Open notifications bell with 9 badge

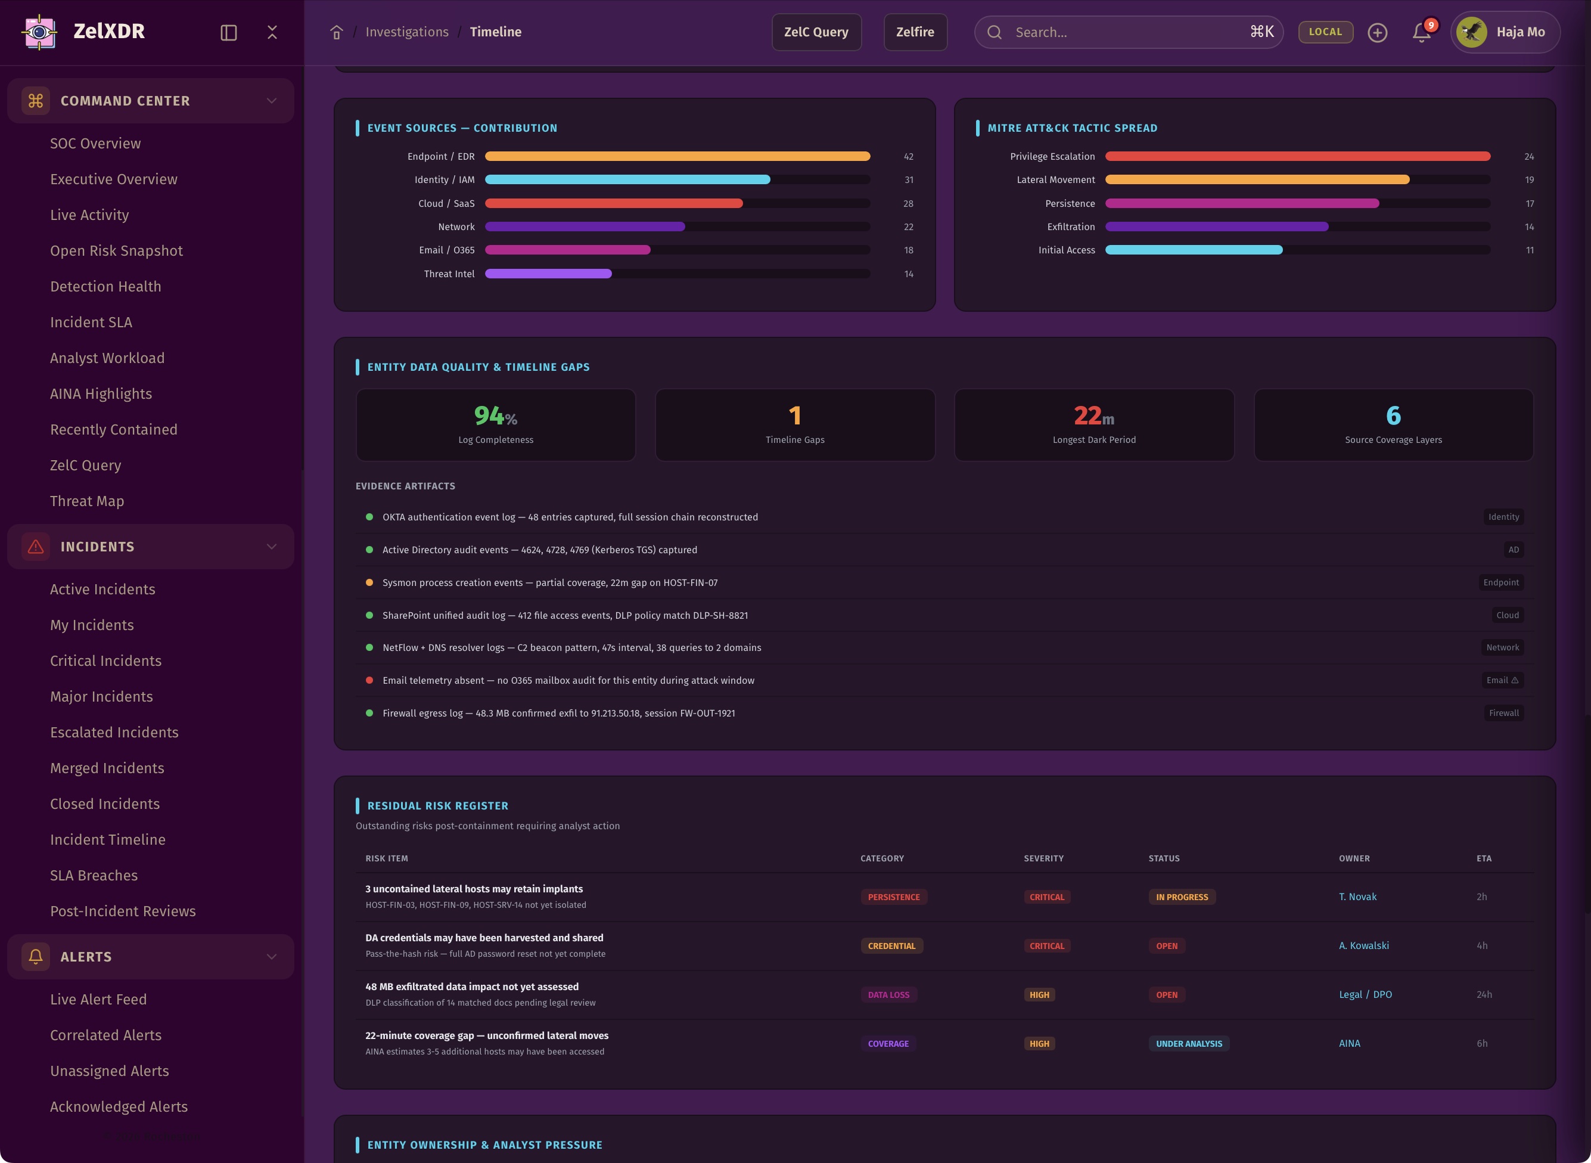[x=1421, y=32]
